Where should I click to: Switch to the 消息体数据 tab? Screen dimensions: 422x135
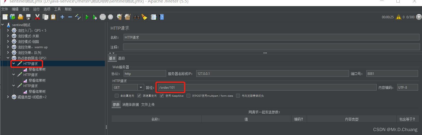pyautogui.click(x=131, y=105)
